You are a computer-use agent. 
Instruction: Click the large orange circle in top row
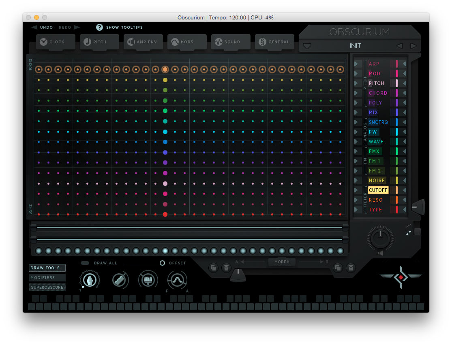165,69
